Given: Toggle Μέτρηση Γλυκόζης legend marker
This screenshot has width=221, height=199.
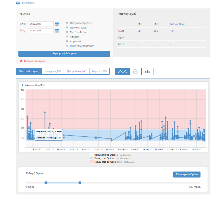Looking at the screenshot, I should (x=23, y=85).
